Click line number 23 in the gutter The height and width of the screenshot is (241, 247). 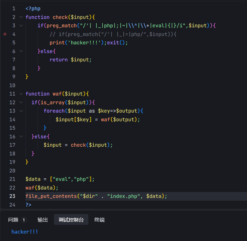coord(12,196)
